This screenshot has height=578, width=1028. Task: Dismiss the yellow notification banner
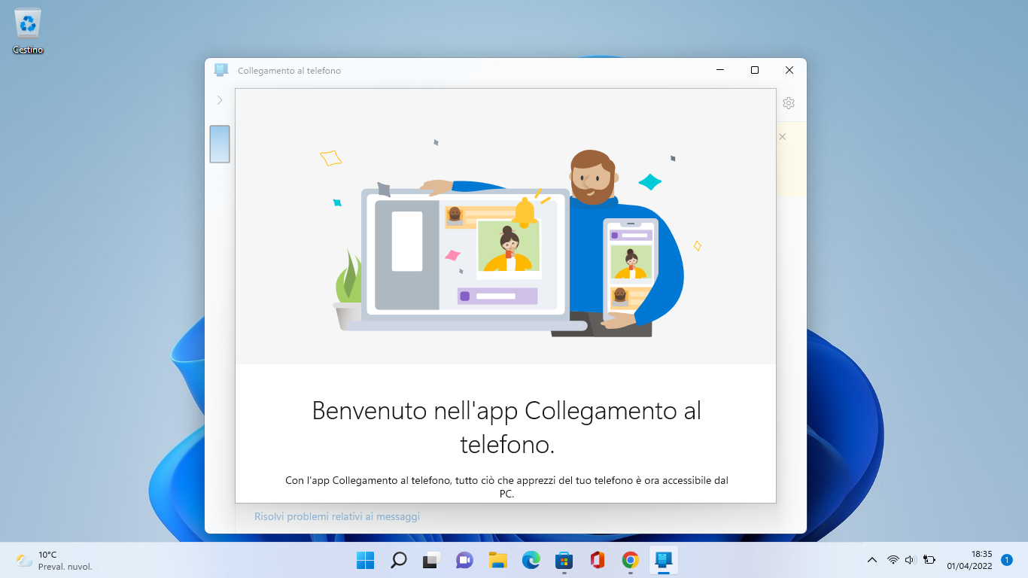click(783, 137)
